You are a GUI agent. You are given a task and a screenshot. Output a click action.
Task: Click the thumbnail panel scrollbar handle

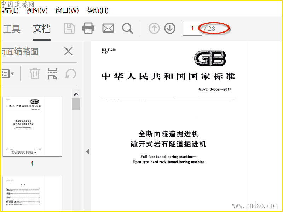76,104
